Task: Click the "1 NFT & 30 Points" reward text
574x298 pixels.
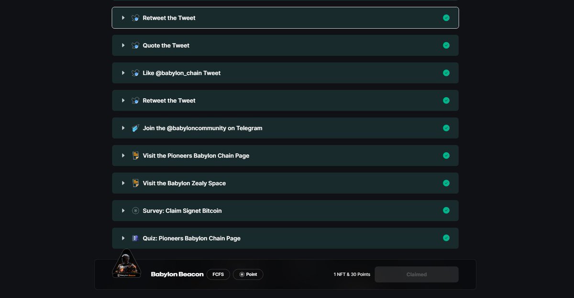Action: [352, 275]
